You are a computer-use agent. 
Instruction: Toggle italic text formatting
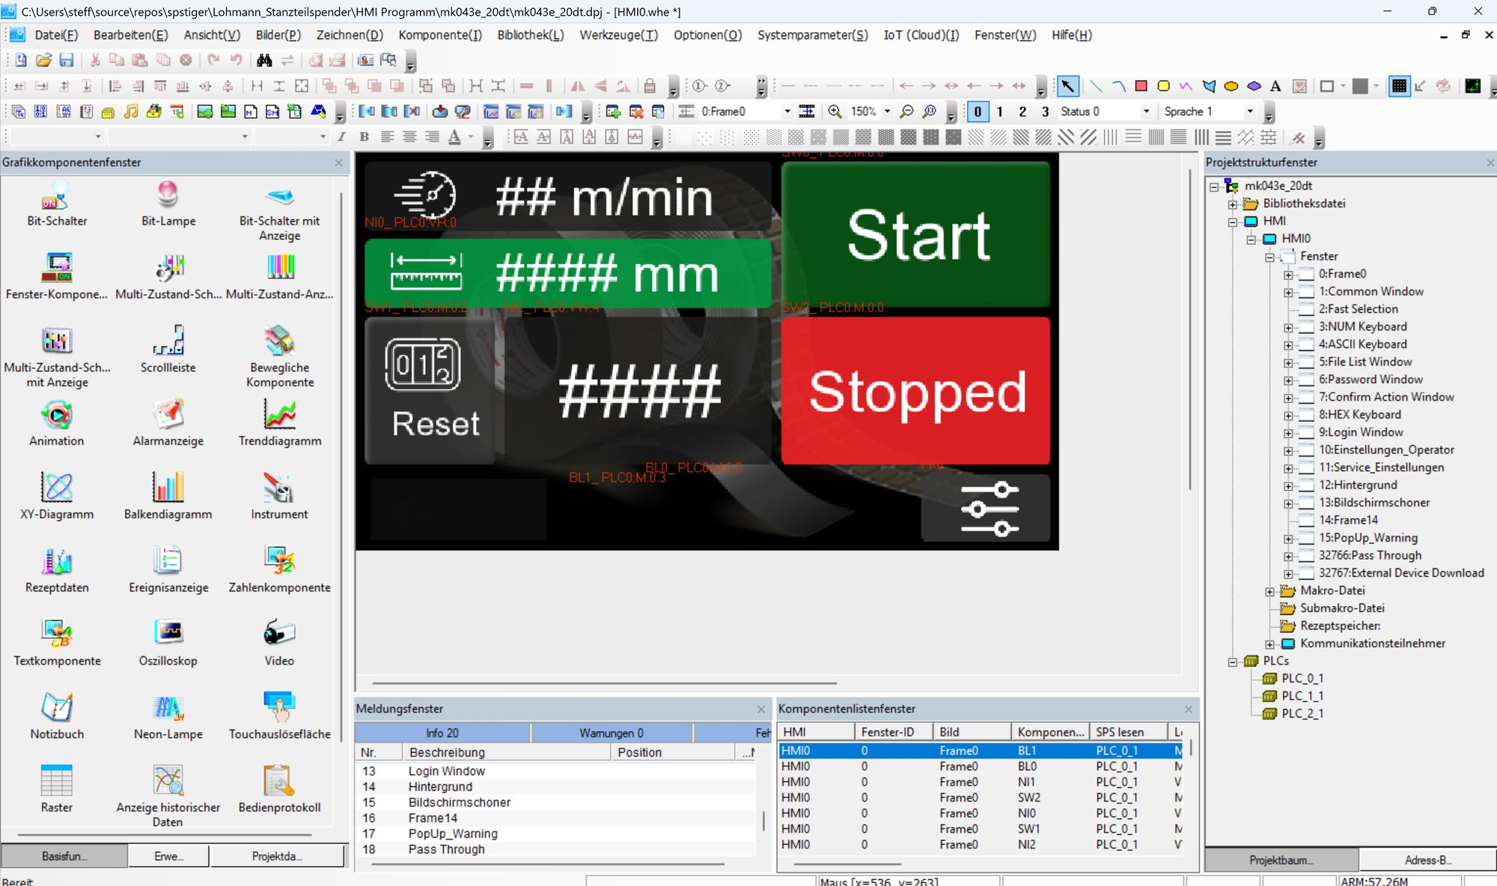[341, 137]
